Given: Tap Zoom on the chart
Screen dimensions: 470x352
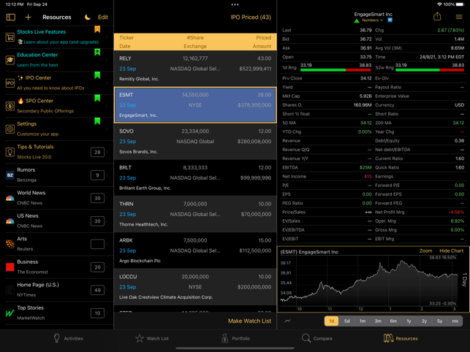Looking at the screenshot, I should (425, 250).
